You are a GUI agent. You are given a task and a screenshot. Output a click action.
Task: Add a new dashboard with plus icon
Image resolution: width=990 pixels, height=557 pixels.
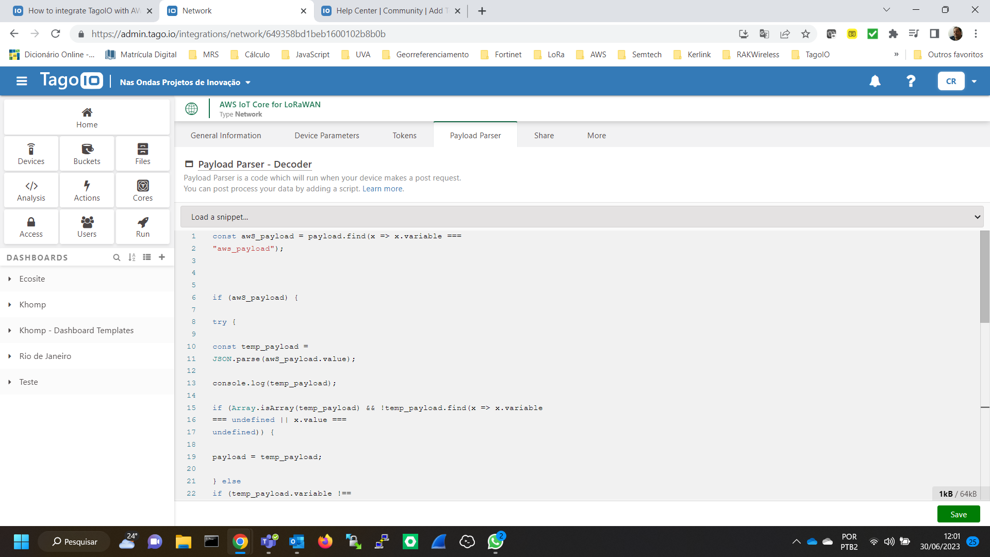162,257
